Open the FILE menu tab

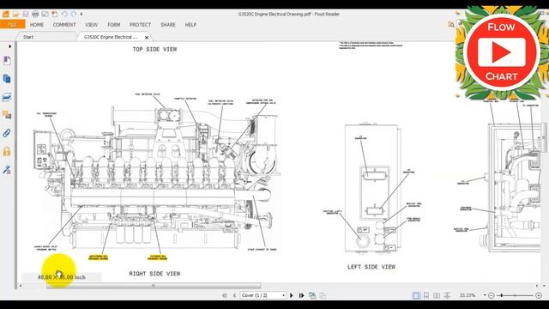12,25
